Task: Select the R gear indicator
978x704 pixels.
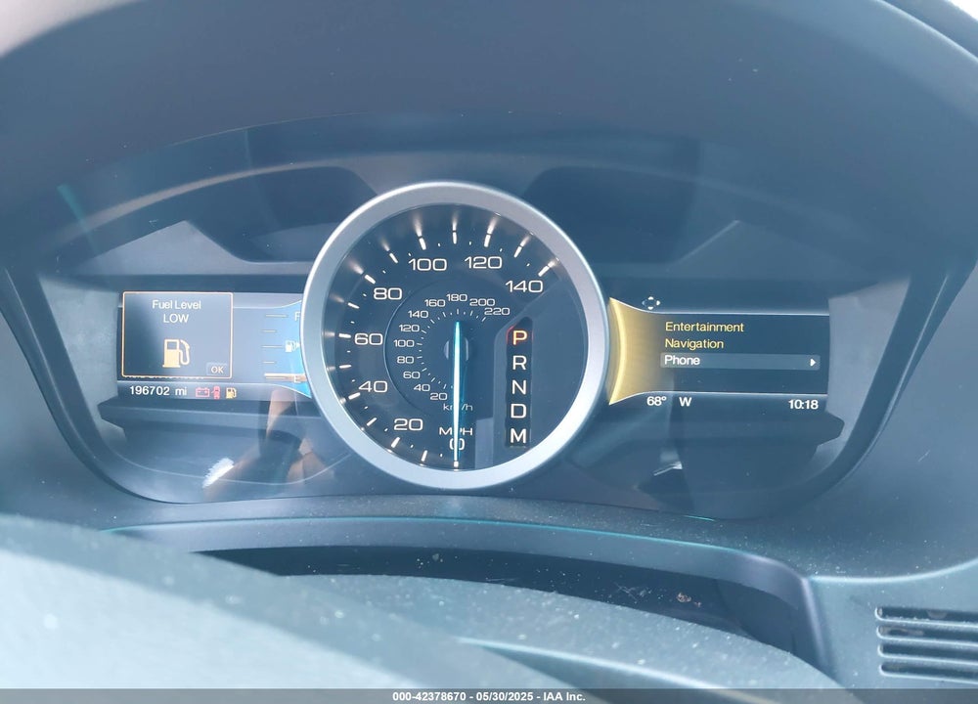Action: tap(519, 363)
